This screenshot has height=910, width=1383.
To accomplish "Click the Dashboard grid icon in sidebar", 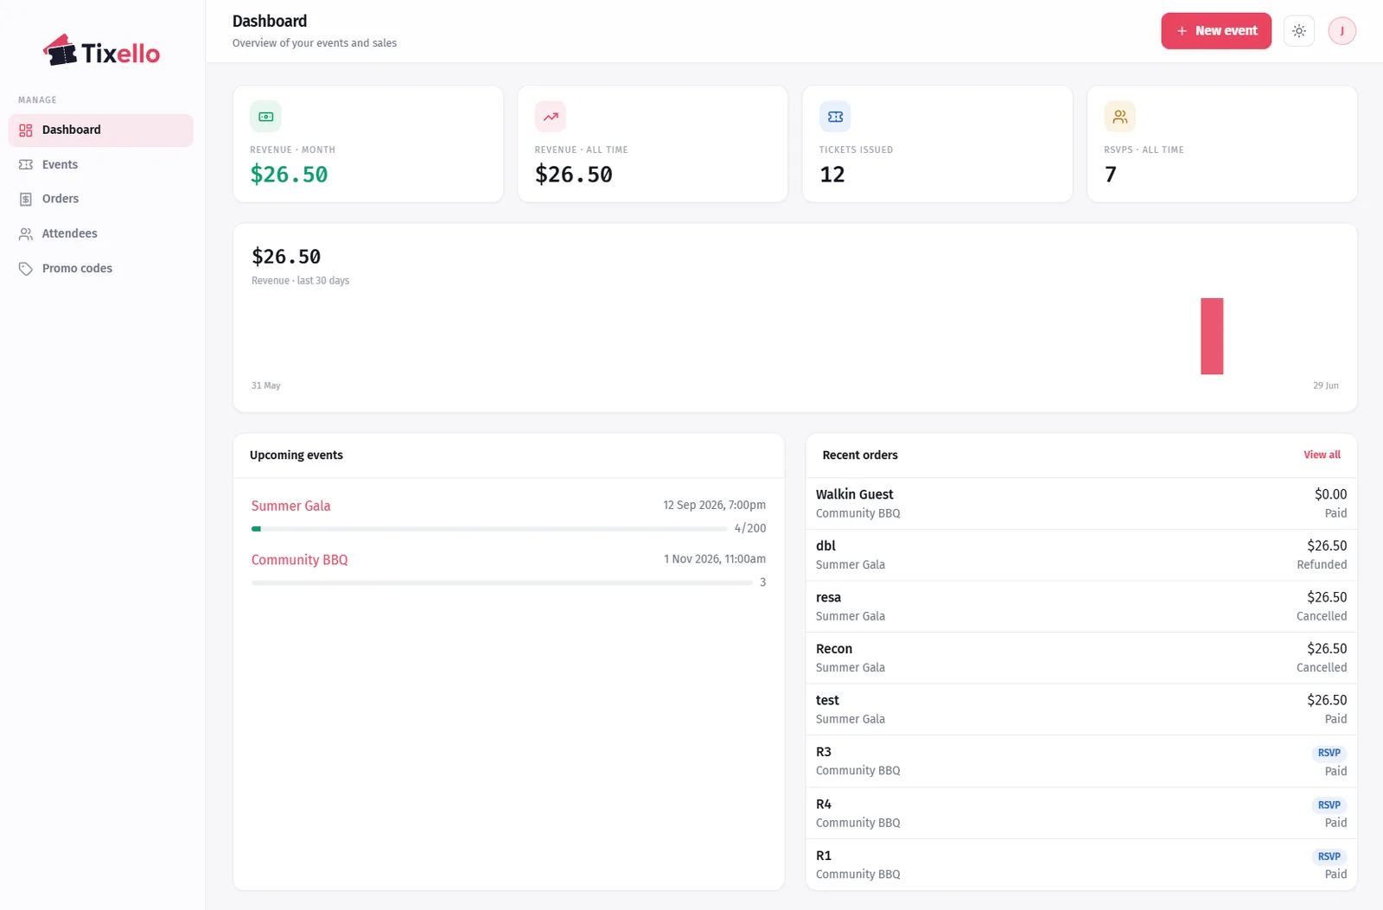I will tap(26, 130).
